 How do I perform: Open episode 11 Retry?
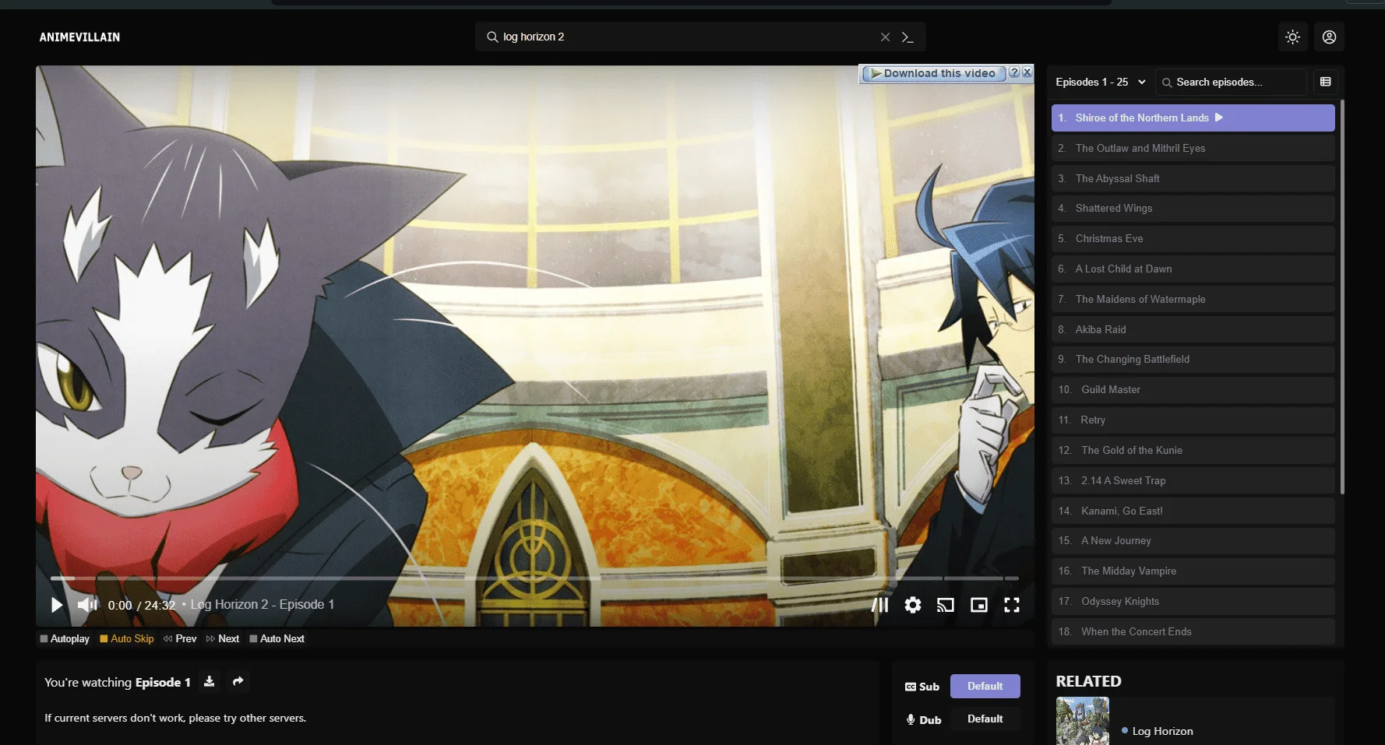coord(1193,420)
